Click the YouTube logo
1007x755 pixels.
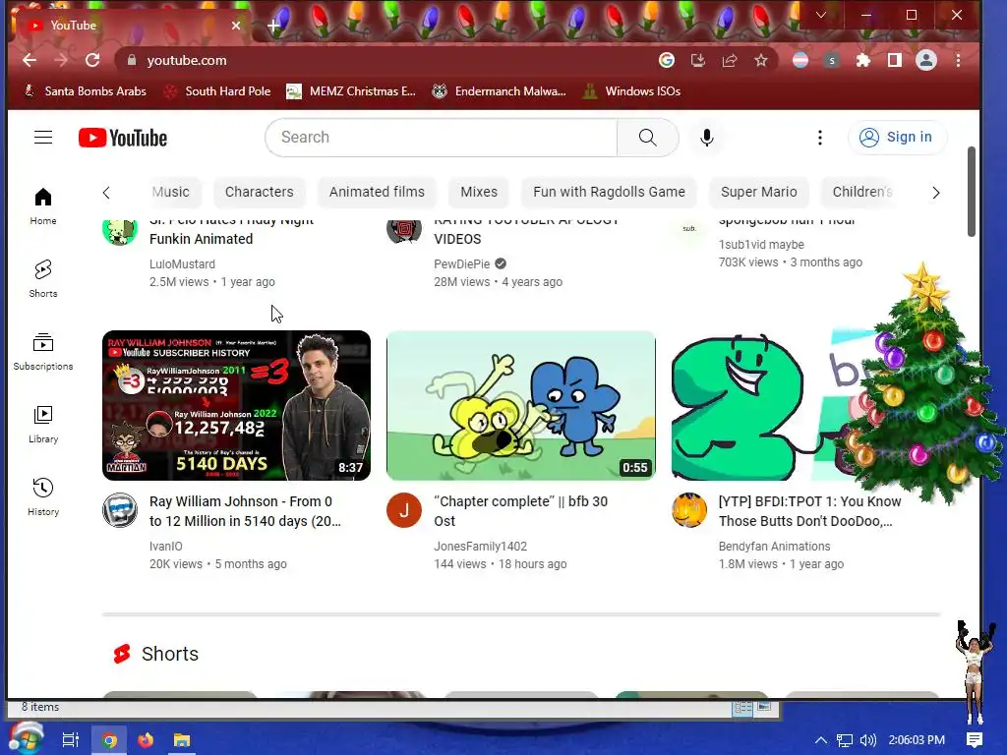[x=123, y=138]
